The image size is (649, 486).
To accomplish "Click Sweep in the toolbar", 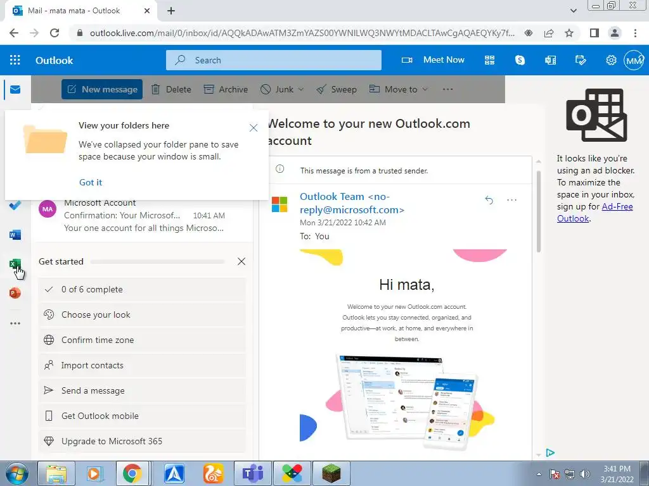I will [x=336, y=89].
